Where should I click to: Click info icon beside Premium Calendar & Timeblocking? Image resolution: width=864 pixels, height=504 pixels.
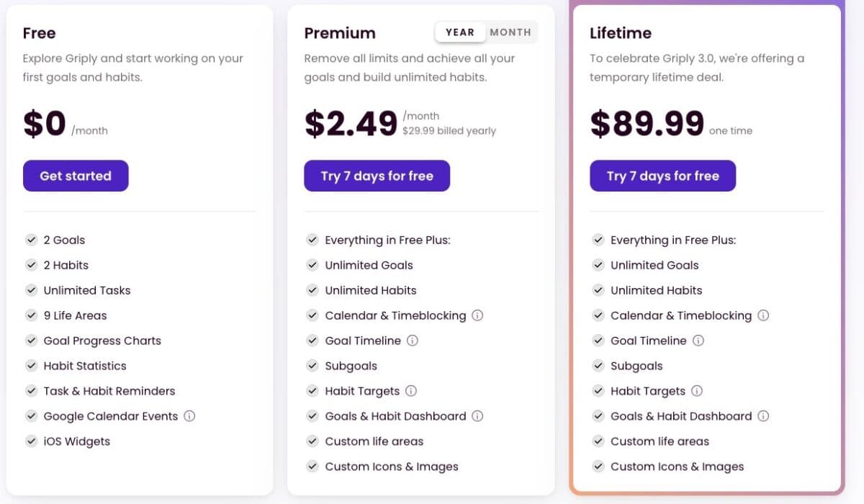477,315
